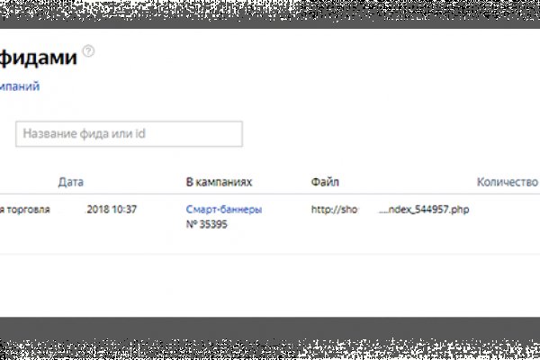Click the "В кампаниях" column header
This screenshot has width=540, height=360.
[219, 182]
